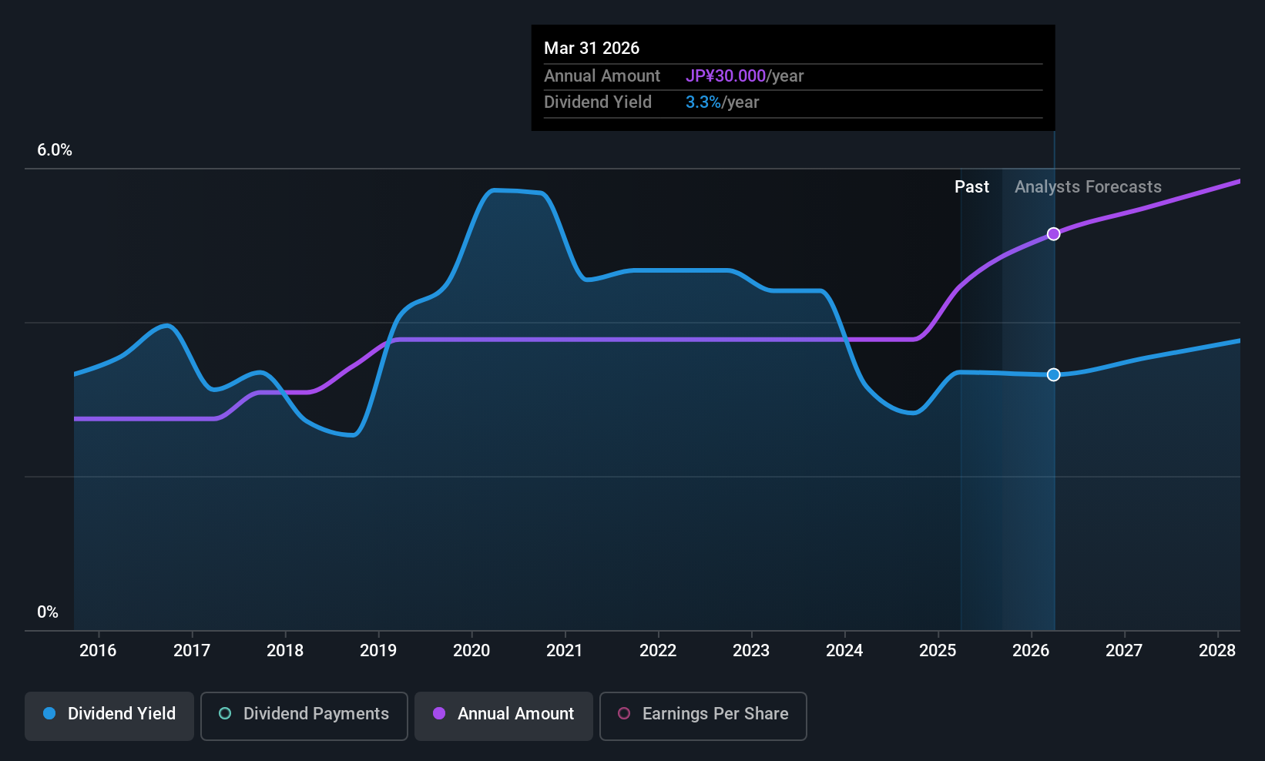
Task: Click the 2019 x-axis year label
Action: (x=378, y=650)
